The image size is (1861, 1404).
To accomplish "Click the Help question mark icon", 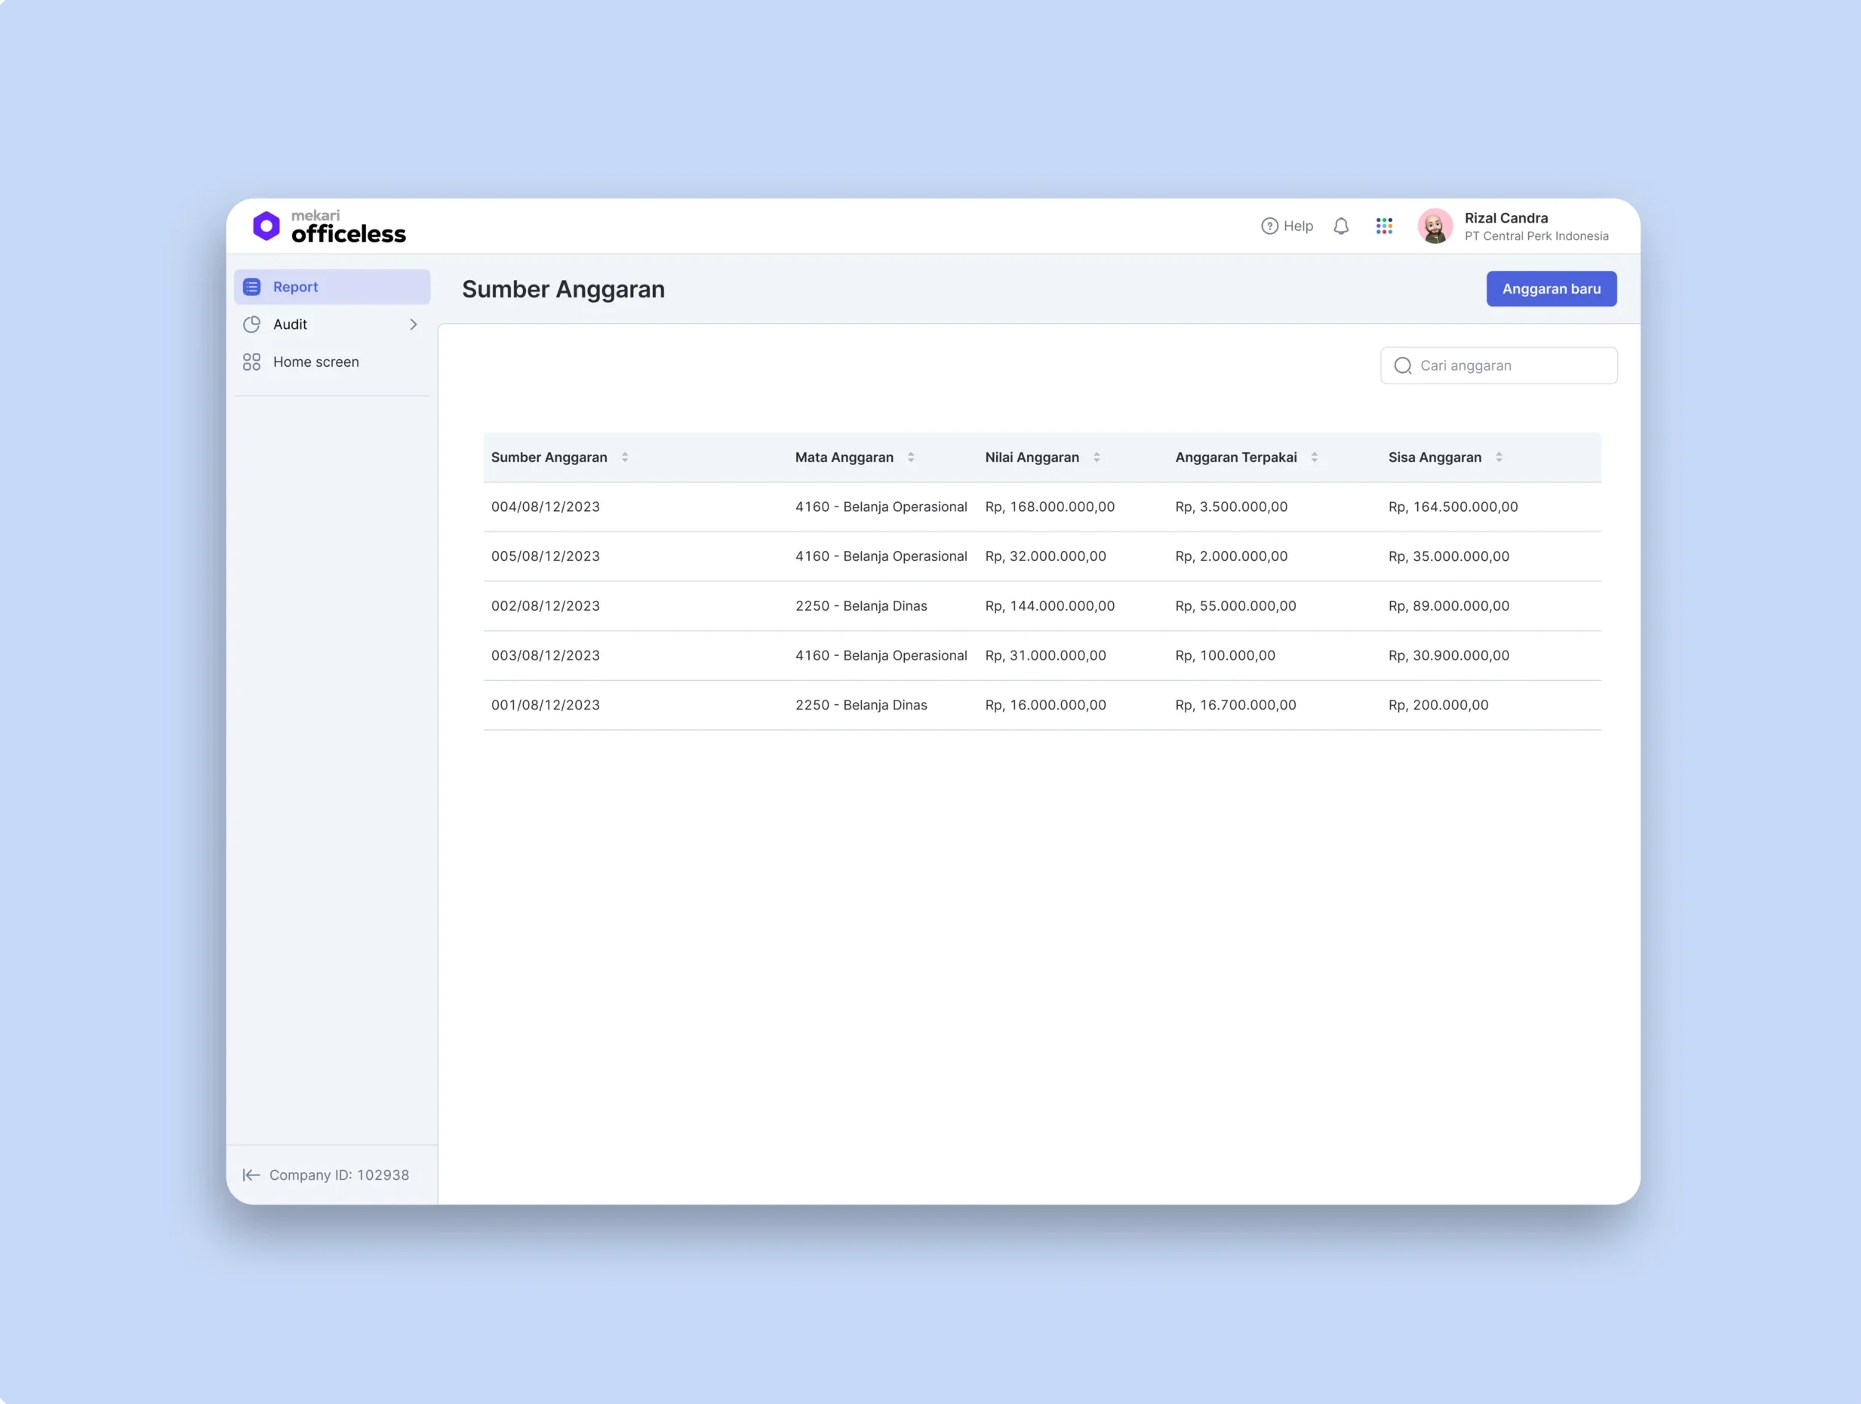I will point(1269,226).
